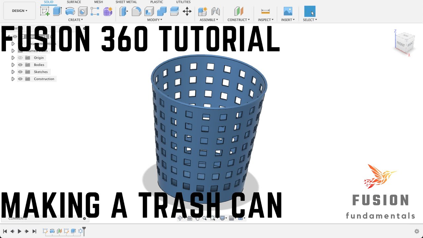
Task: Open the INSERT dropdown menu
Action: pos(288,20)
